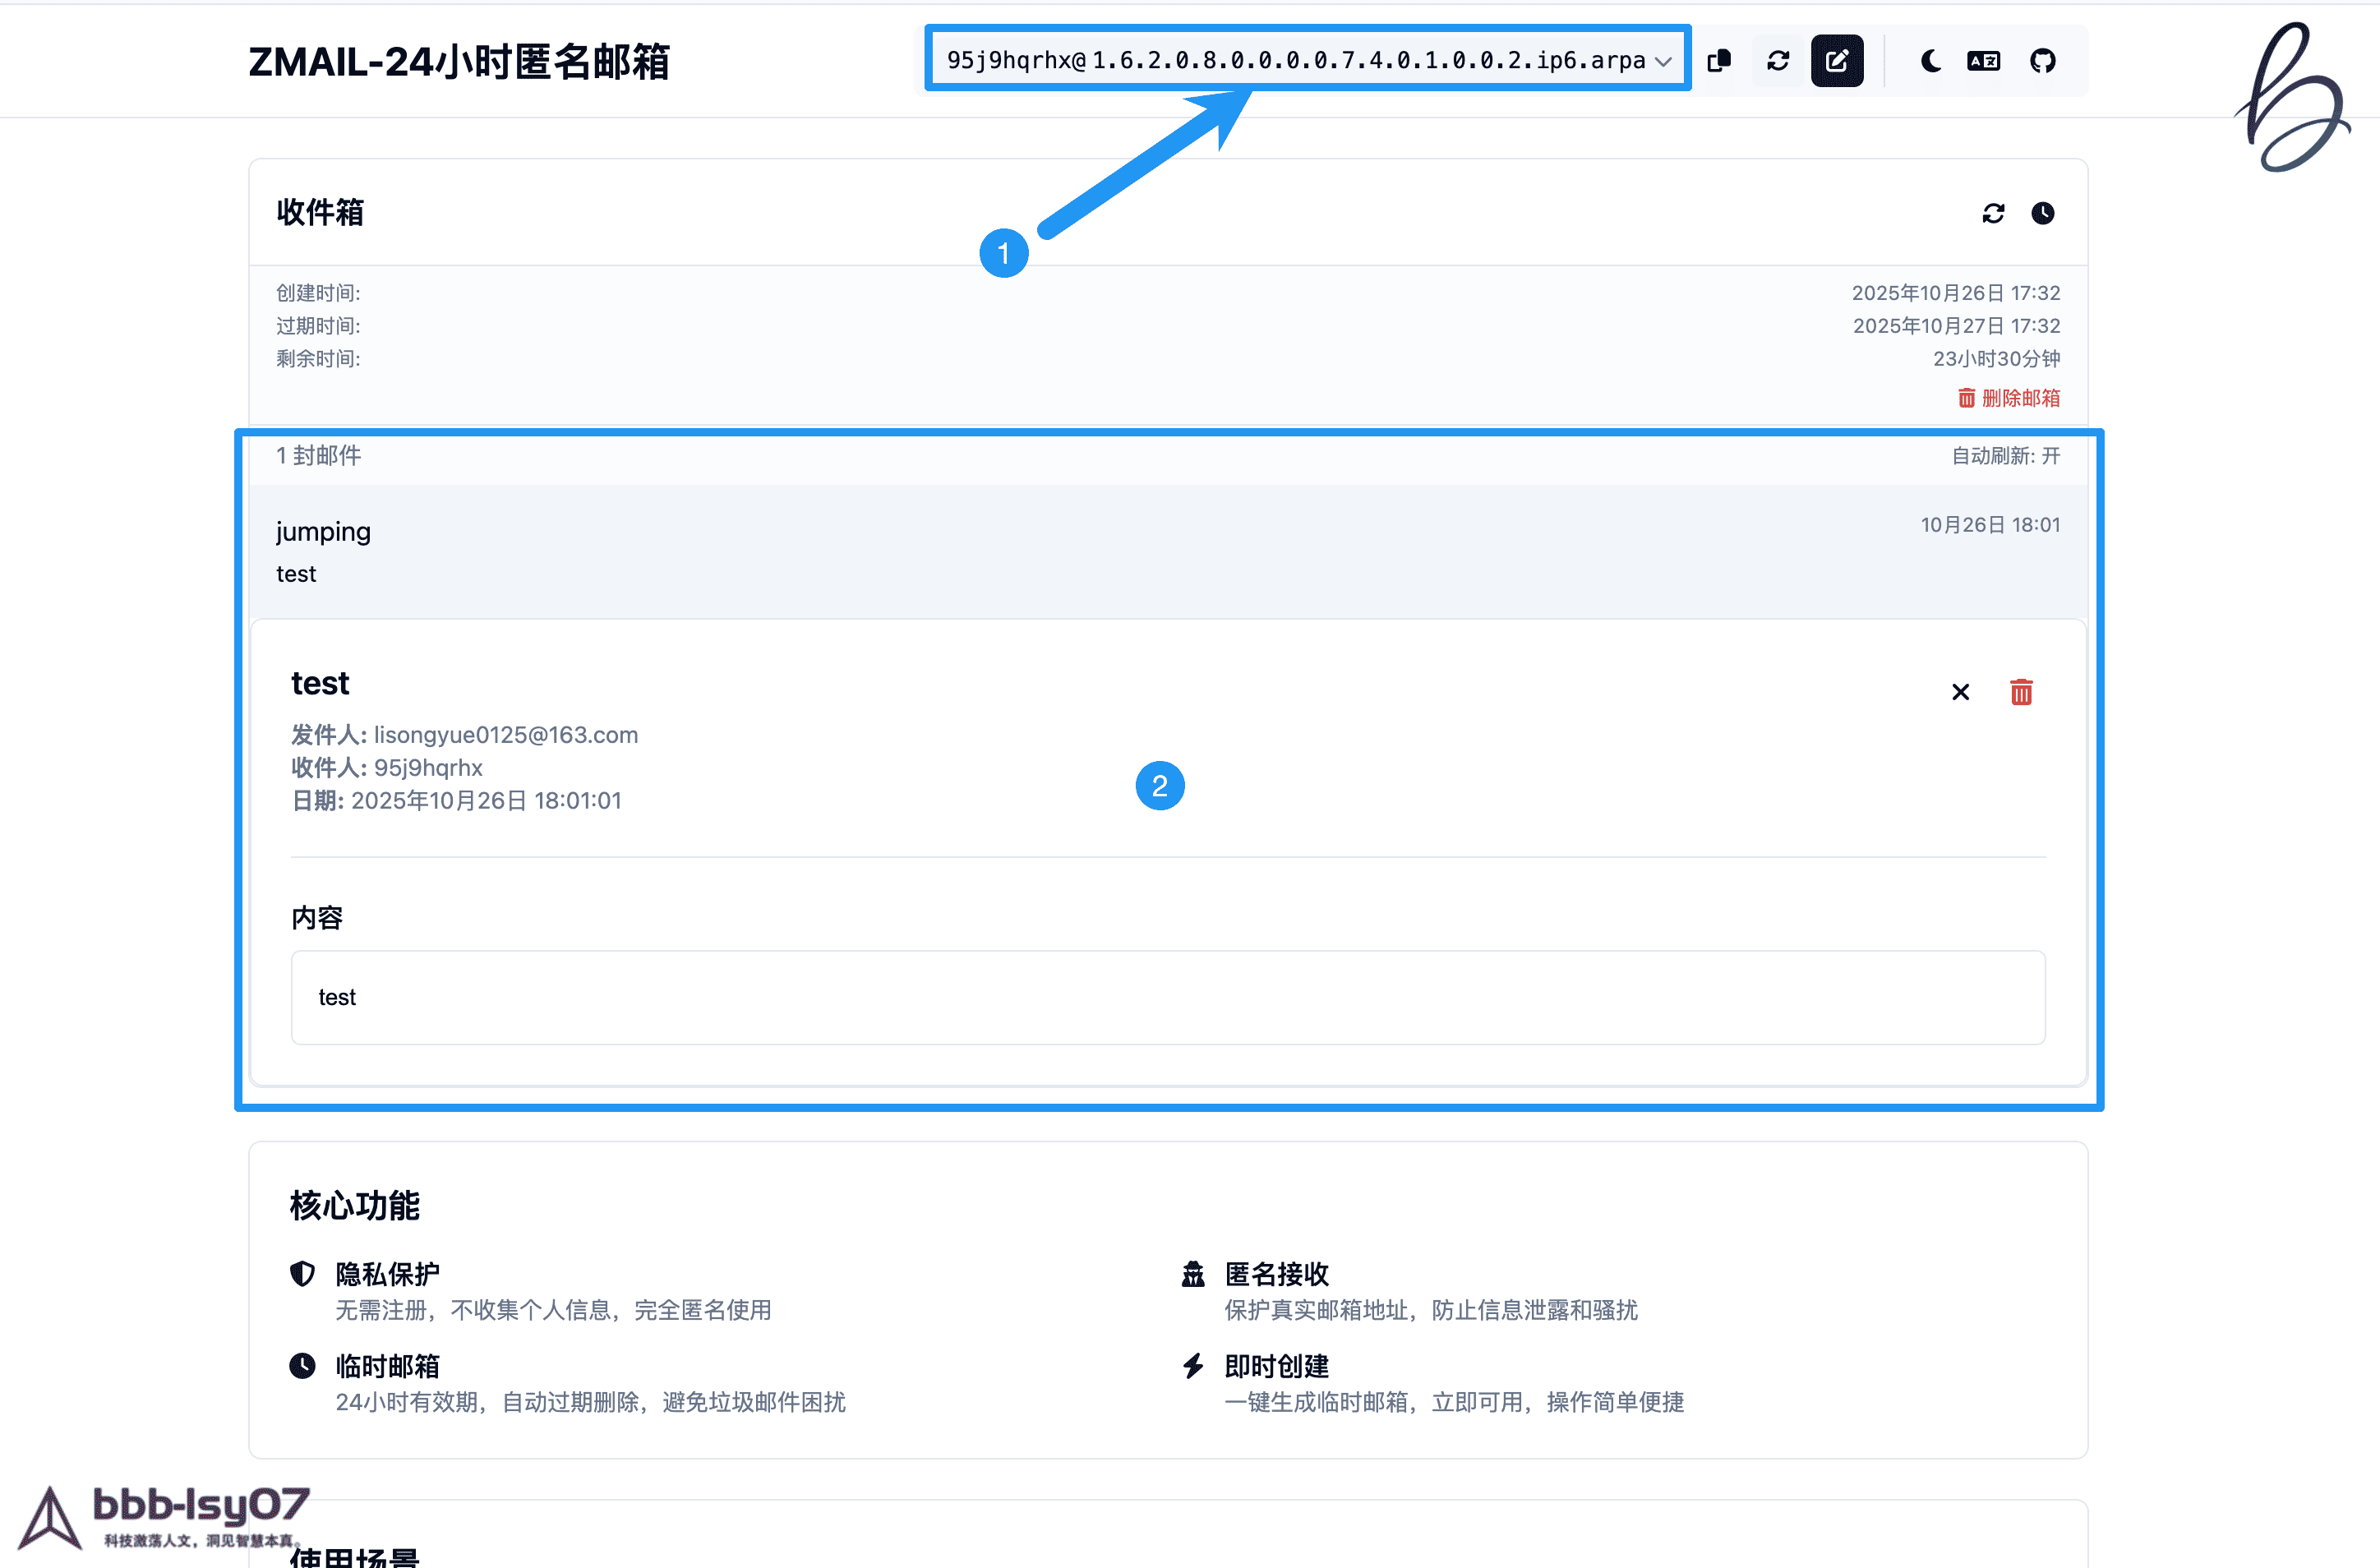Expand the email domain dropdown chevron

(x=1663, y=61)
